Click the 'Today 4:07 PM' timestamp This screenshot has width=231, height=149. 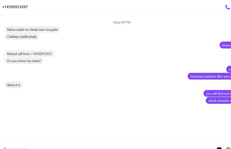(122, 22)
